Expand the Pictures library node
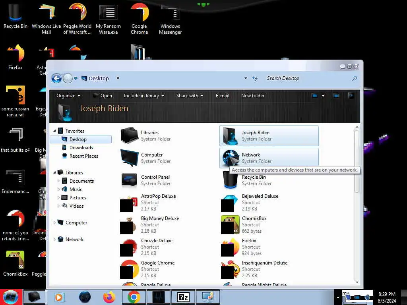407x305 pixels. click(58, 198)
